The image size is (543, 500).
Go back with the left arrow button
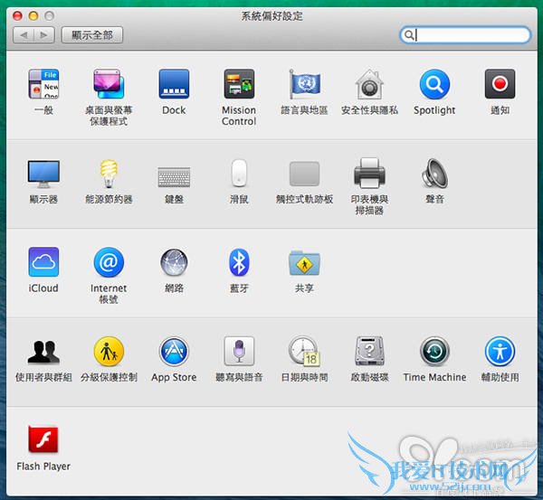(x=24, y=35)
